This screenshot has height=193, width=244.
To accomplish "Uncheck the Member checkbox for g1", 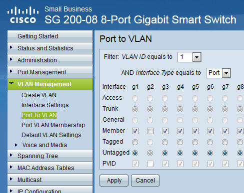I will click(x=135, y=131).
